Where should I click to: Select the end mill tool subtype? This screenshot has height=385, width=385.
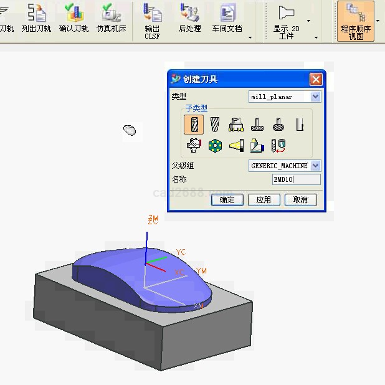coord(194,125)
